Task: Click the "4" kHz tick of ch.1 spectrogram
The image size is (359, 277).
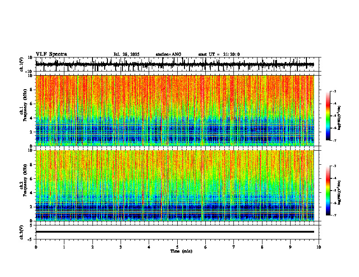Action: tap(31, 118)
